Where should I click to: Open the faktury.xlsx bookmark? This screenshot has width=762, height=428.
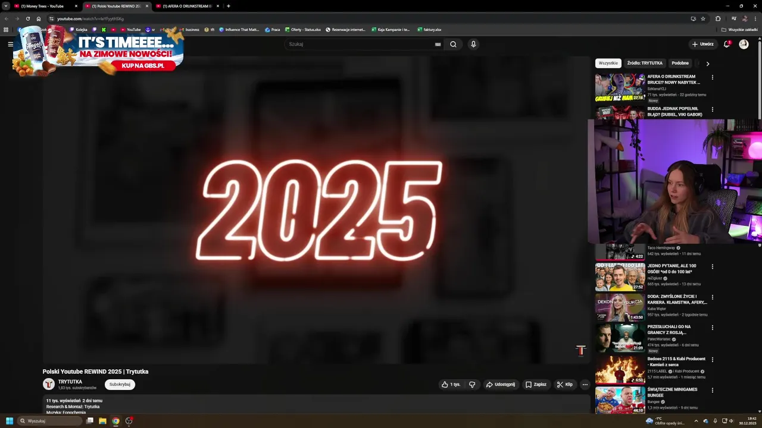[x=429, y=29]
